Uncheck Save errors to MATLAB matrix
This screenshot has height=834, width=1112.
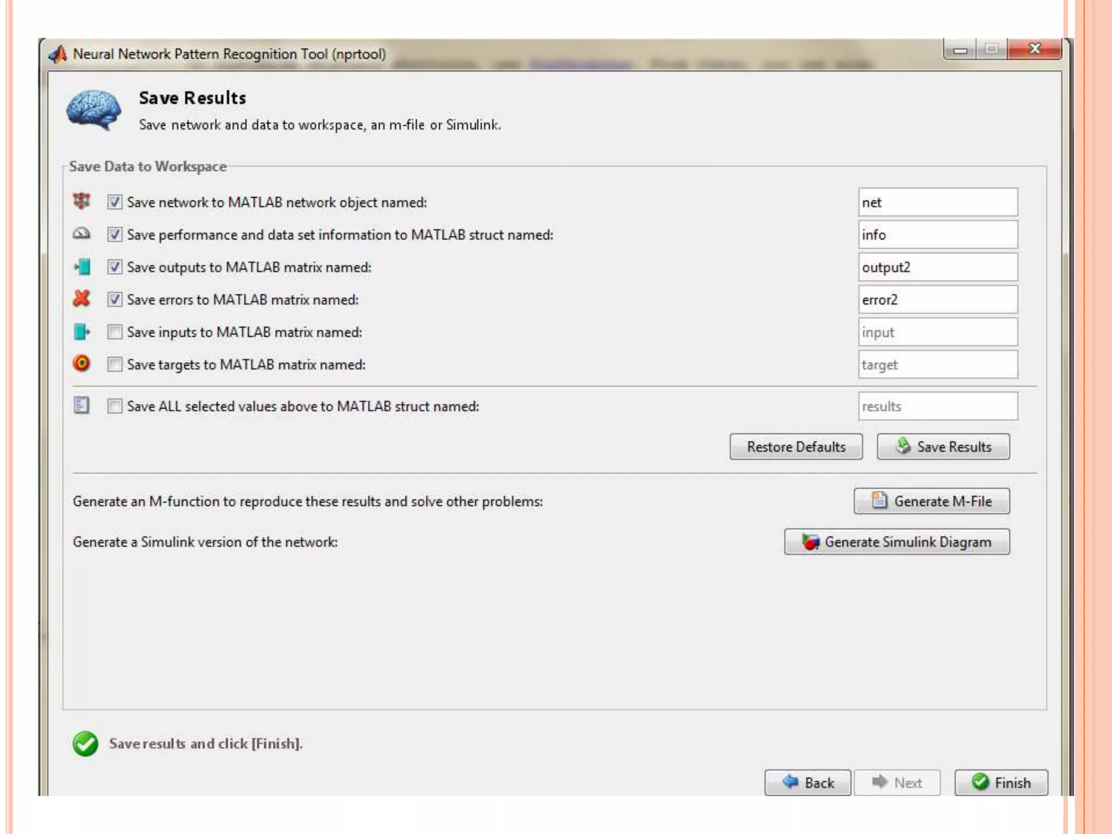pos(115,299)
